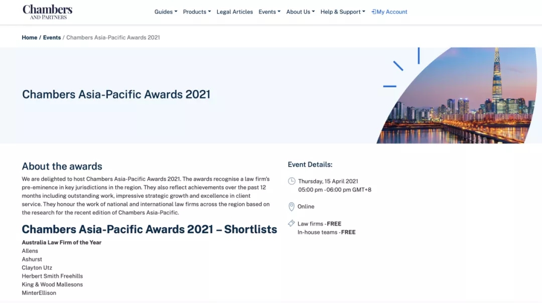Click the current breadcrumb Chambers Asia-Pacific Awards 2021
Viewport: 542px width, 303px height.
point(113,37)
